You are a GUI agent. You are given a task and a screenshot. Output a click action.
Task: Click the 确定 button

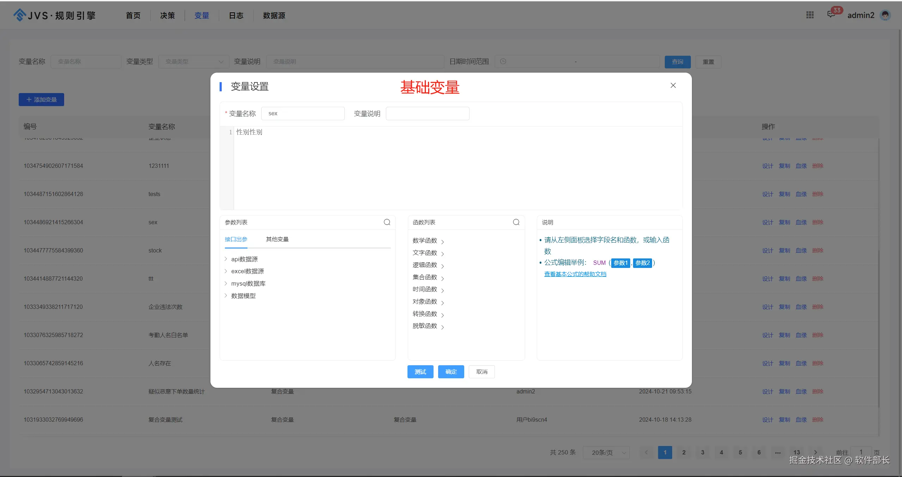click(x=451, y=372)
